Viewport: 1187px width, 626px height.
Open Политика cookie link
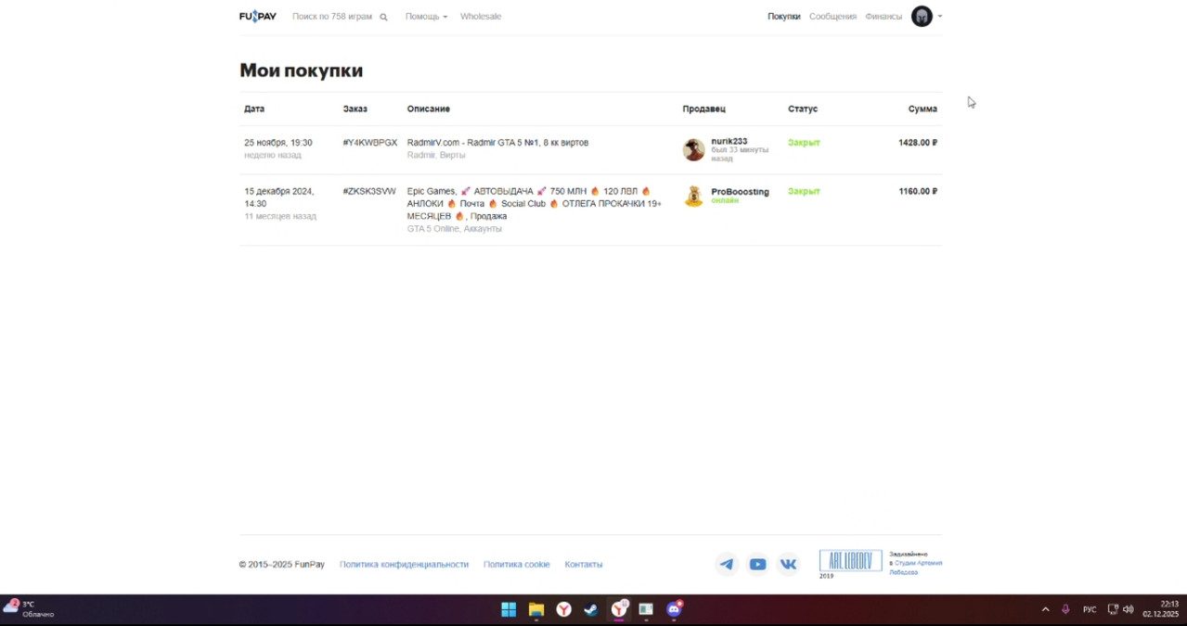pyautogui.click(x=516, y=564)
